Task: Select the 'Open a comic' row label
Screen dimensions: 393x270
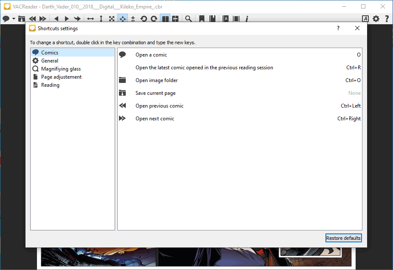Action: [151, 55]
